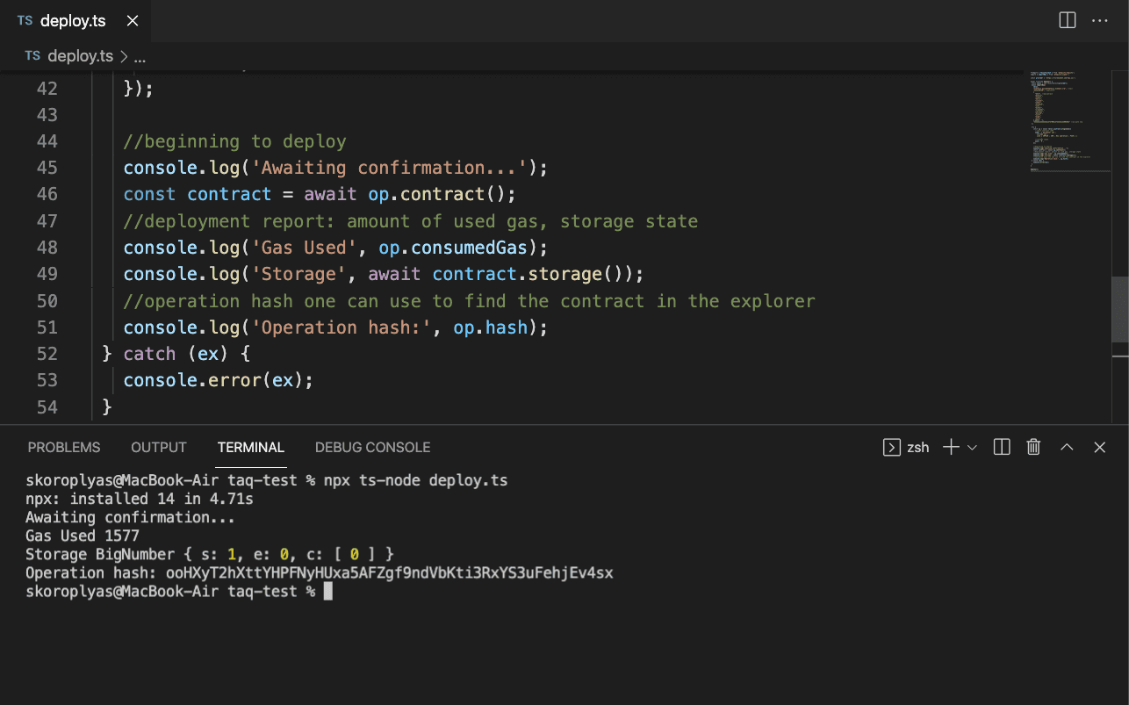1129x705 pixels.
Task: Click the breadcrumb ellipsis symbol item
Action: point(140,56)
